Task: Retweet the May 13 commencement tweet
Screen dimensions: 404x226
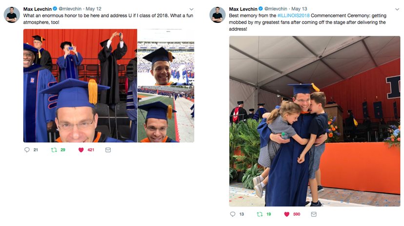Action: pyautogui.click(x=260, y=214)
